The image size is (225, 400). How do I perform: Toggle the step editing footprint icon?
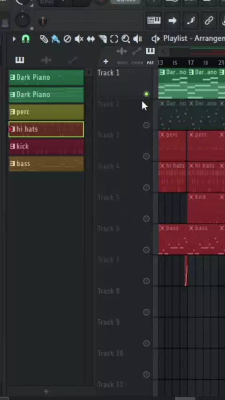click(x=191, y=21)
